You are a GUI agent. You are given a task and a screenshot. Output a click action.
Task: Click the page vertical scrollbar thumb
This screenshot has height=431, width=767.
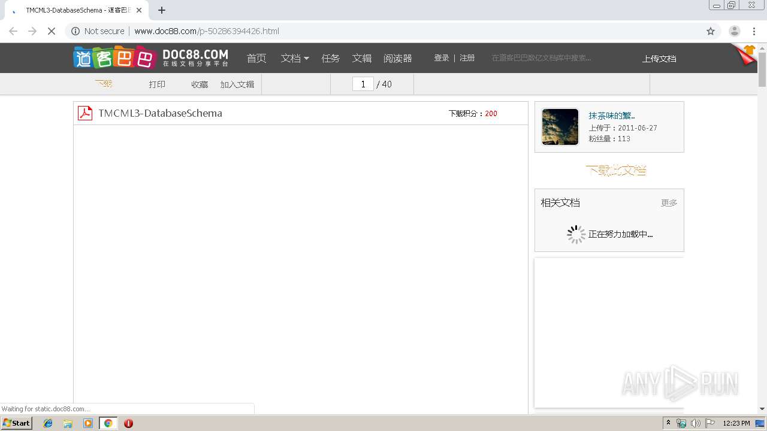[762, 69]
